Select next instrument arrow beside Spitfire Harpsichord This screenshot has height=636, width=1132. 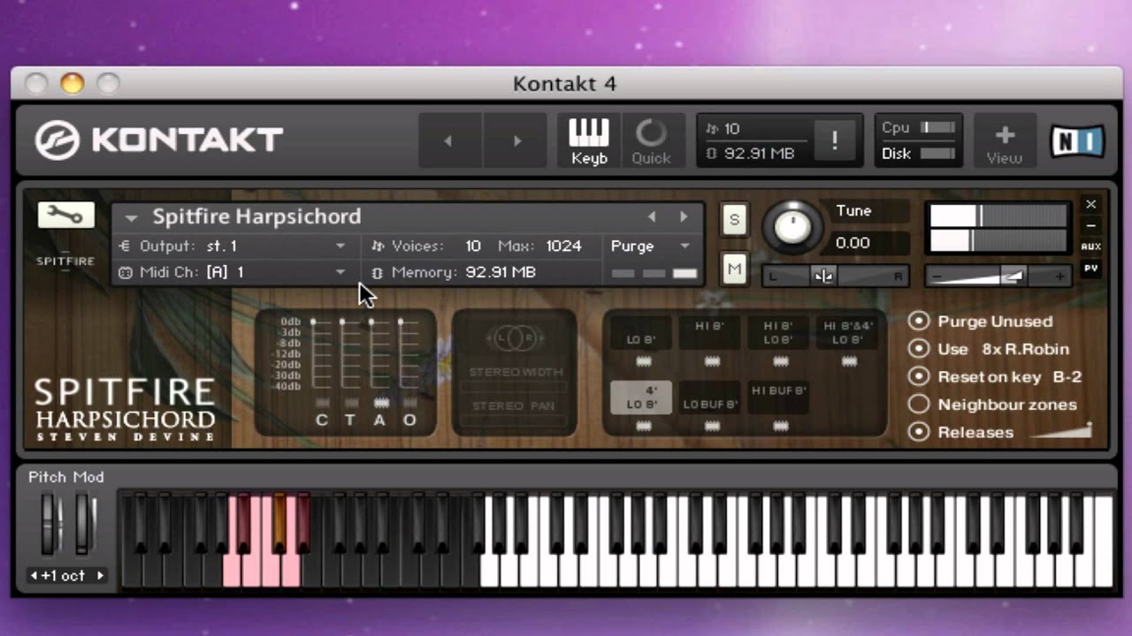(x=684, y=216)
